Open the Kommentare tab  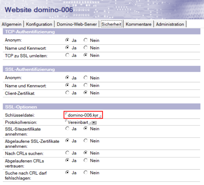point(139,24)
